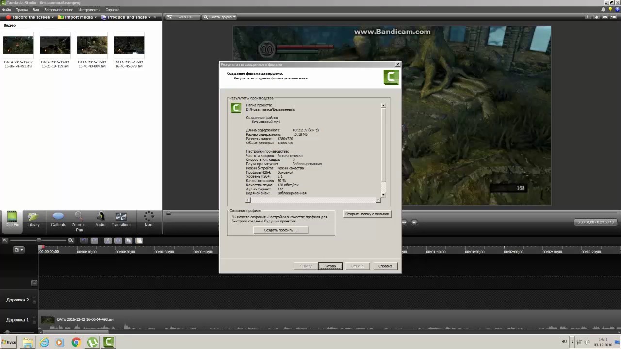Screen dimensions: 621x349
Task: Open the Инструменты menu
Action: (x=89, y=10)
